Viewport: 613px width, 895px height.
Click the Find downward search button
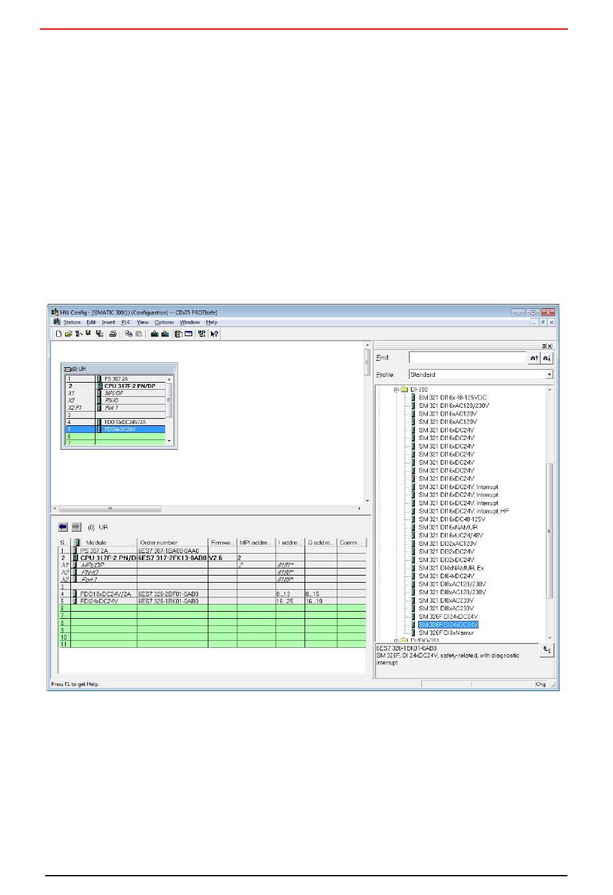point(547,357)
